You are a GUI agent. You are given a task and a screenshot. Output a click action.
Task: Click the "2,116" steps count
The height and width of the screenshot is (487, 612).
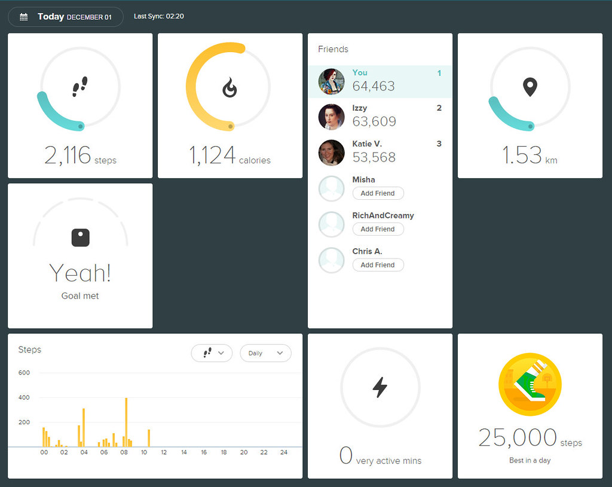[68, 155]
